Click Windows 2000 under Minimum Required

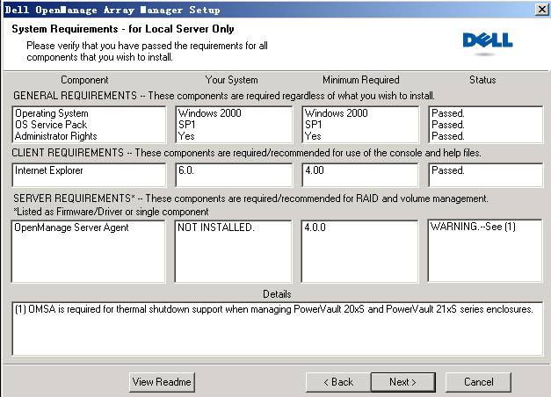[337, 113]
